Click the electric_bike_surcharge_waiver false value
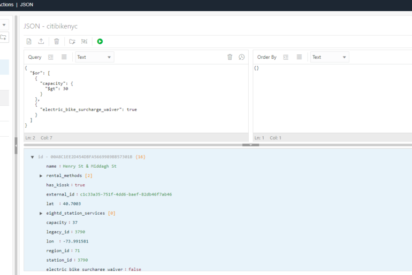 (x=135, y=269)
